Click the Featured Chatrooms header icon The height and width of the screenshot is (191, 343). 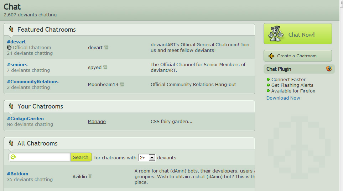(x=11, y=29)
